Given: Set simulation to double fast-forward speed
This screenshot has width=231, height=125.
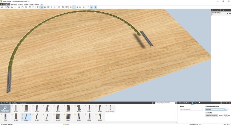Looking at the screenshot, I should [77, 7].
